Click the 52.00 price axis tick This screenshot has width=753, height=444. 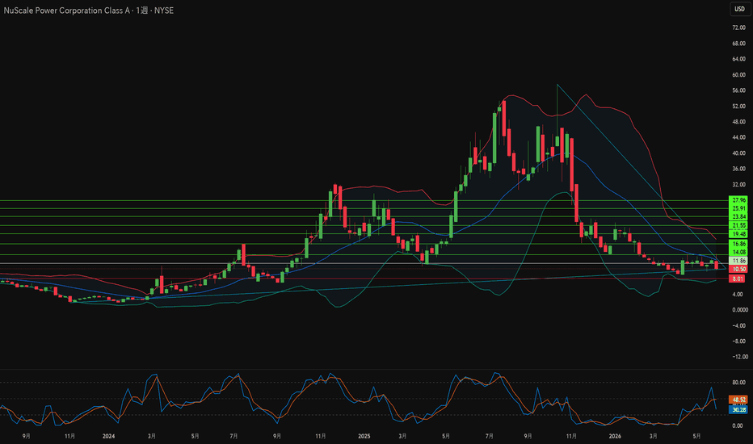738,106
